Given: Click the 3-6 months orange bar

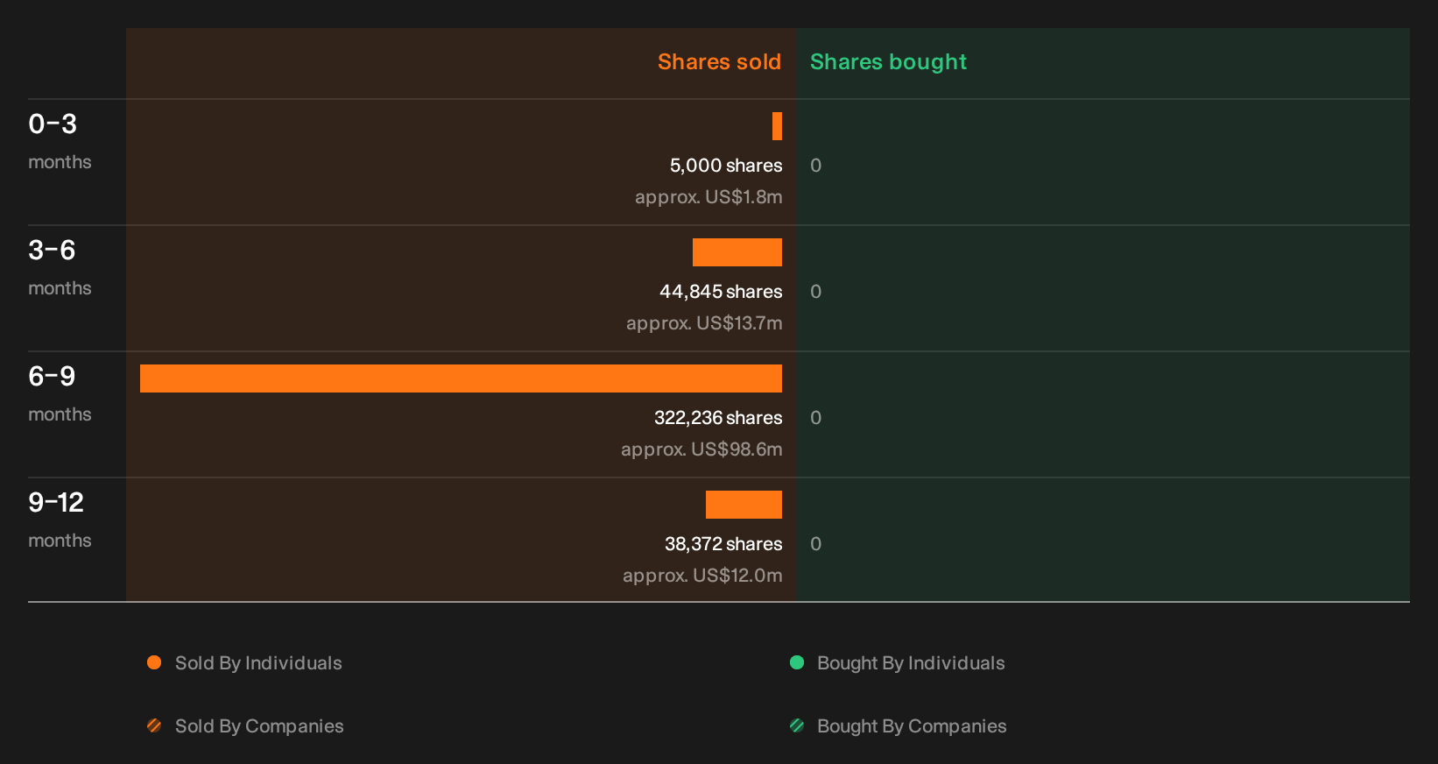Looking at the screenshot, I should pos(737,252).
